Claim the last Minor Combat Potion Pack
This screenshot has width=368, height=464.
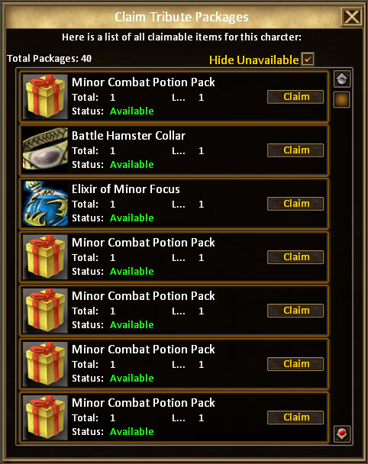click(295, 417)
